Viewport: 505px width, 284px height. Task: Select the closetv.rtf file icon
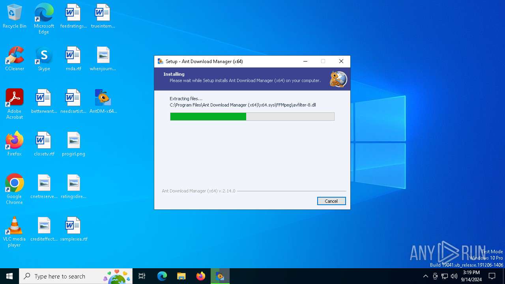[44, 144]
